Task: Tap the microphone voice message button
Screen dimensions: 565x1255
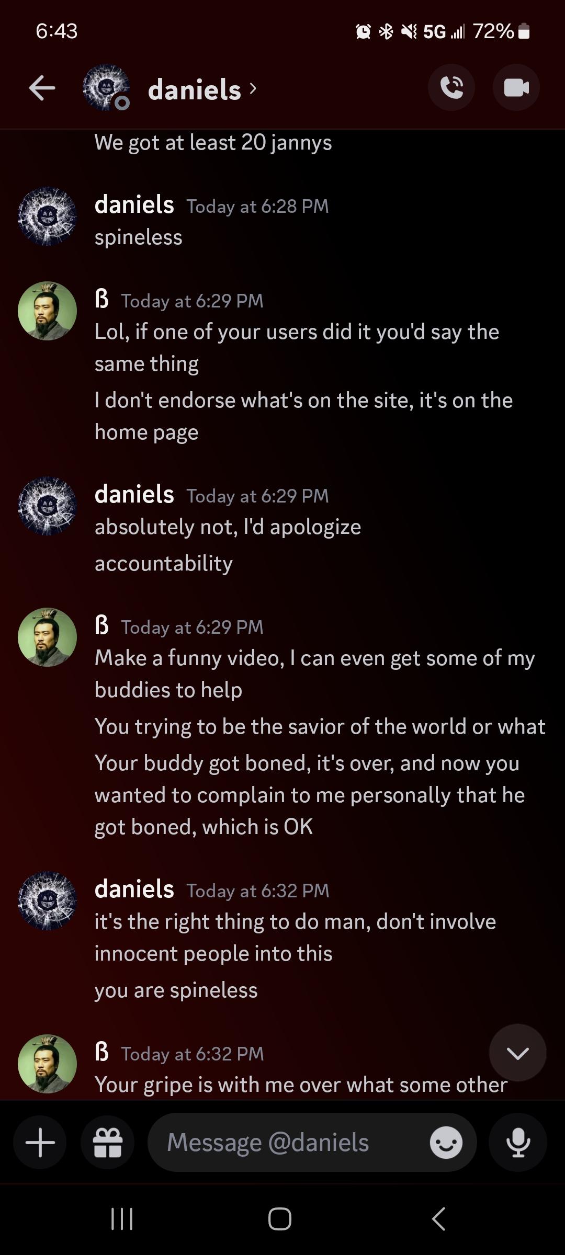Action: [518, 1143]
